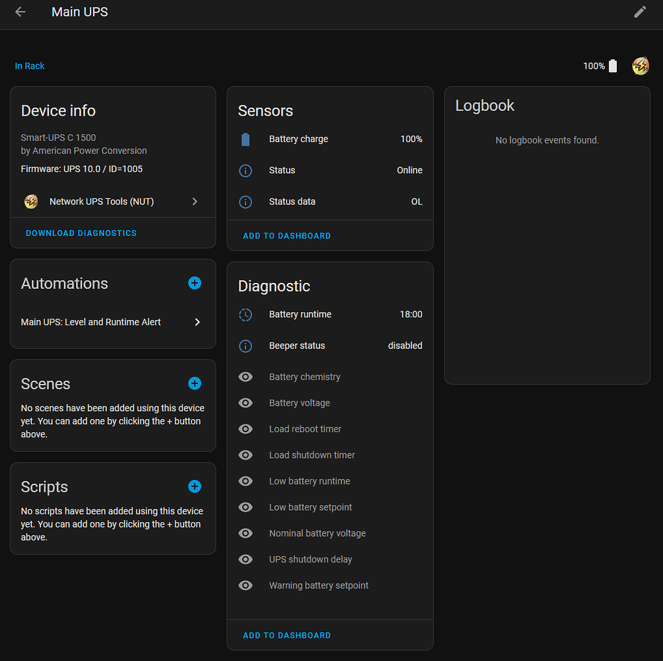
Task: Click Download Diagnostics button
Action: [81, 233]
